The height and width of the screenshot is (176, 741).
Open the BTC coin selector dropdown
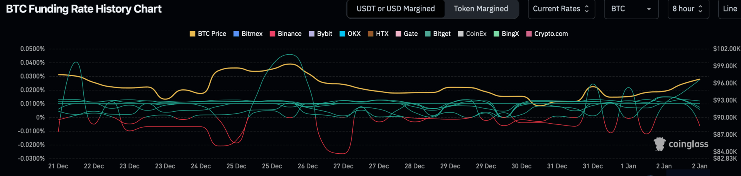tap(631, 9)
